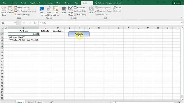Open Expansion Packs

tap(103, 11)
